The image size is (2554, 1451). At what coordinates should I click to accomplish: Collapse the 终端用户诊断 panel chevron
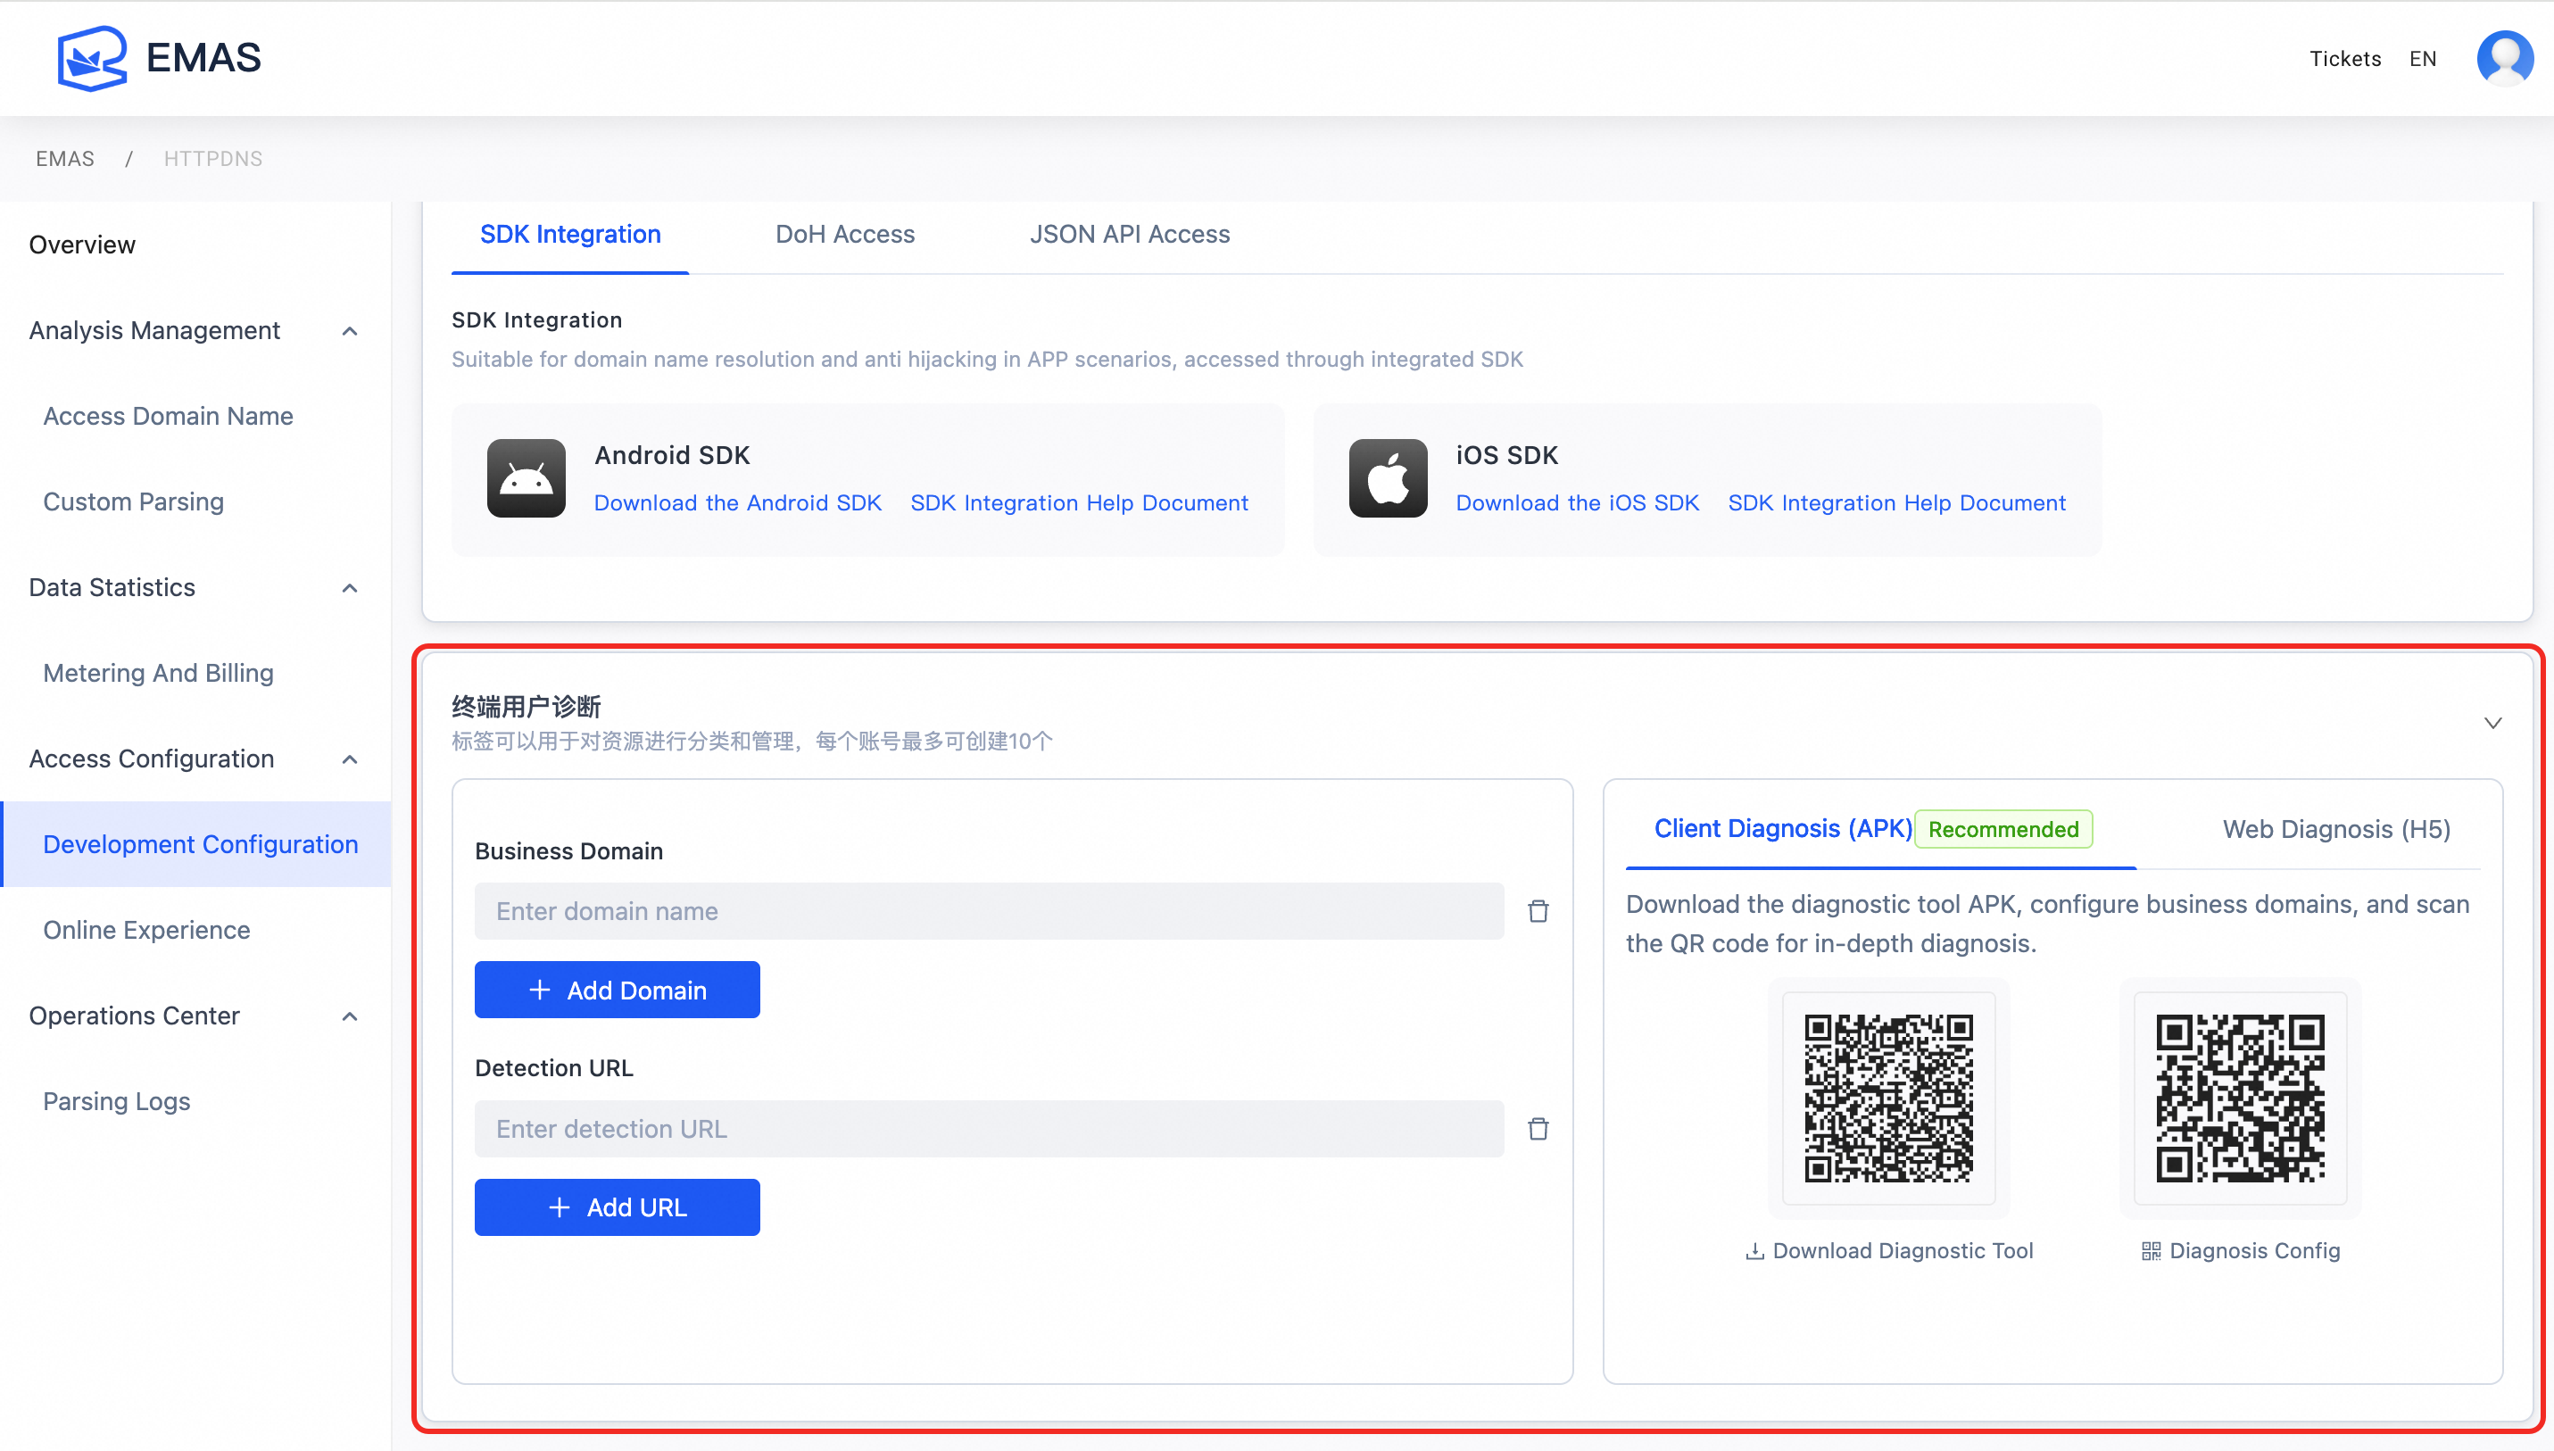point(2492,723)
